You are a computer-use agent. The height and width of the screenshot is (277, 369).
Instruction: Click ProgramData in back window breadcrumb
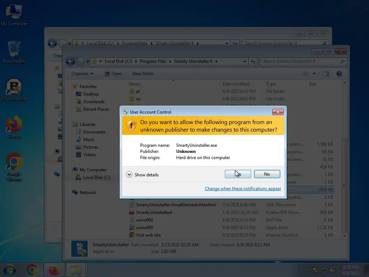click(135, 43)
